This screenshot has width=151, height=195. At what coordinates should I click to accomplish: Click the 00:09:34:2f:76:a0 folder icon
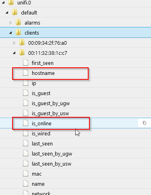point(22,42)
